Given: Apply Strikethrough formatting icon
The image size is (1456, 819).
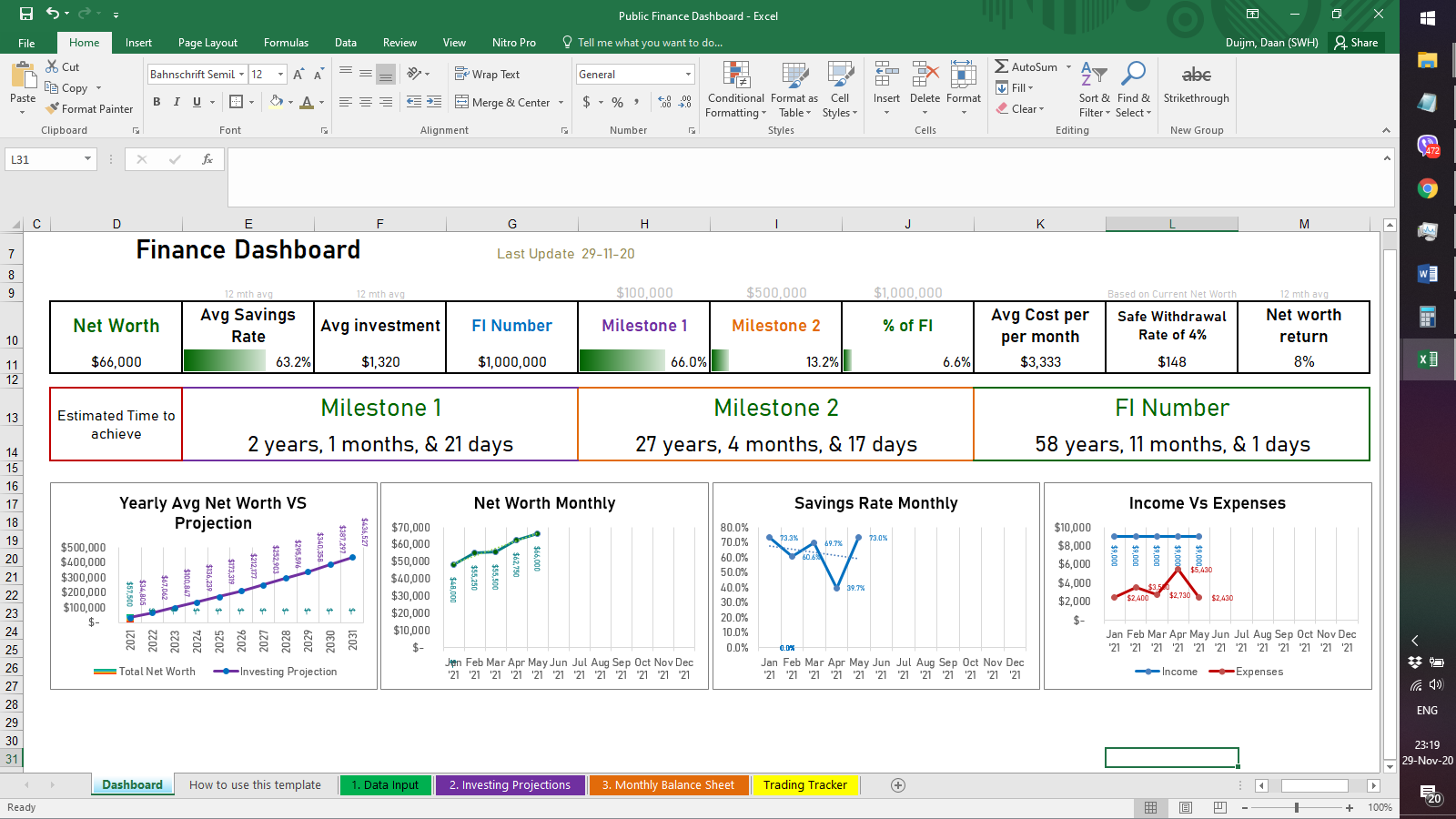Looking at the screenshot, I should [1196, 76].
